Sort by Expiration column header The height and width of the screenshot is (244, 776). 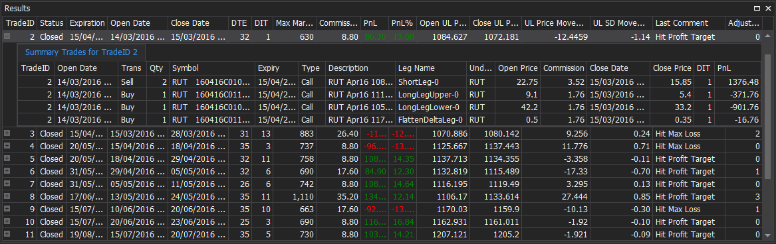tap(87, 23)
